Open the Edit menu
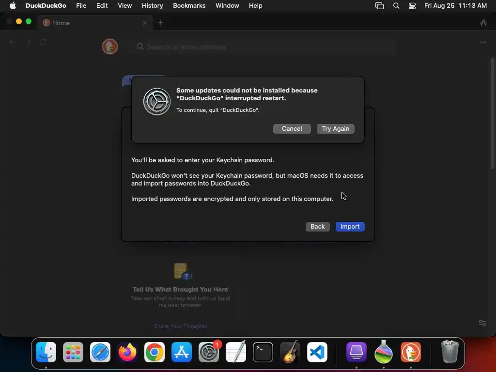496x372 pixels. (102, 6)
